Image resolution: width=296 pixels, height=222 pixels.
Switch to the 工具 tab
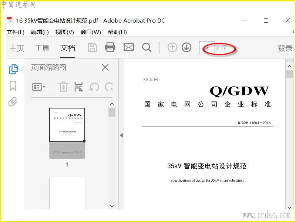click(42, 48)
